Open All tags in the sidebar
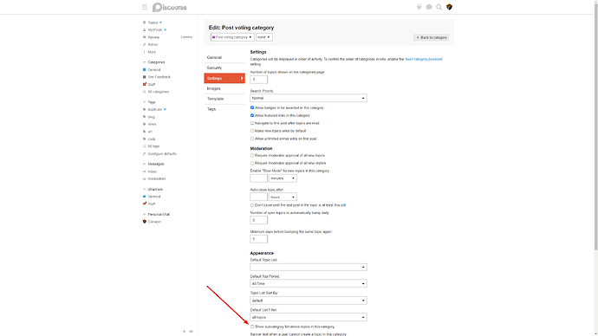The width and height of the screenshot is (598, 336). [x=153, y=146]
